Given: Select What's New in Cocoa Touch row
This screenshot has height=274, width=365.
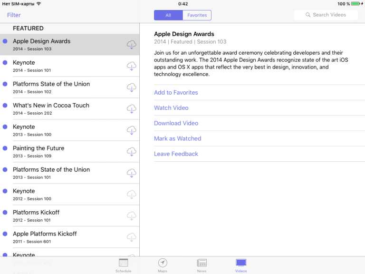Looking at the screenshot, I should [x=69, y=109].
